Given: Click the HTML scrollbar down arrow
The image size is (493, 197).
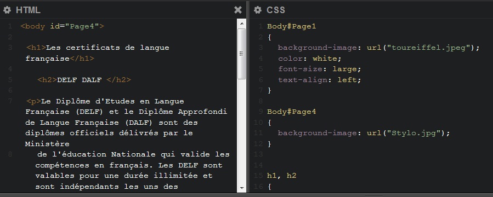Looking at the screenshot, I should click(241, 188).
